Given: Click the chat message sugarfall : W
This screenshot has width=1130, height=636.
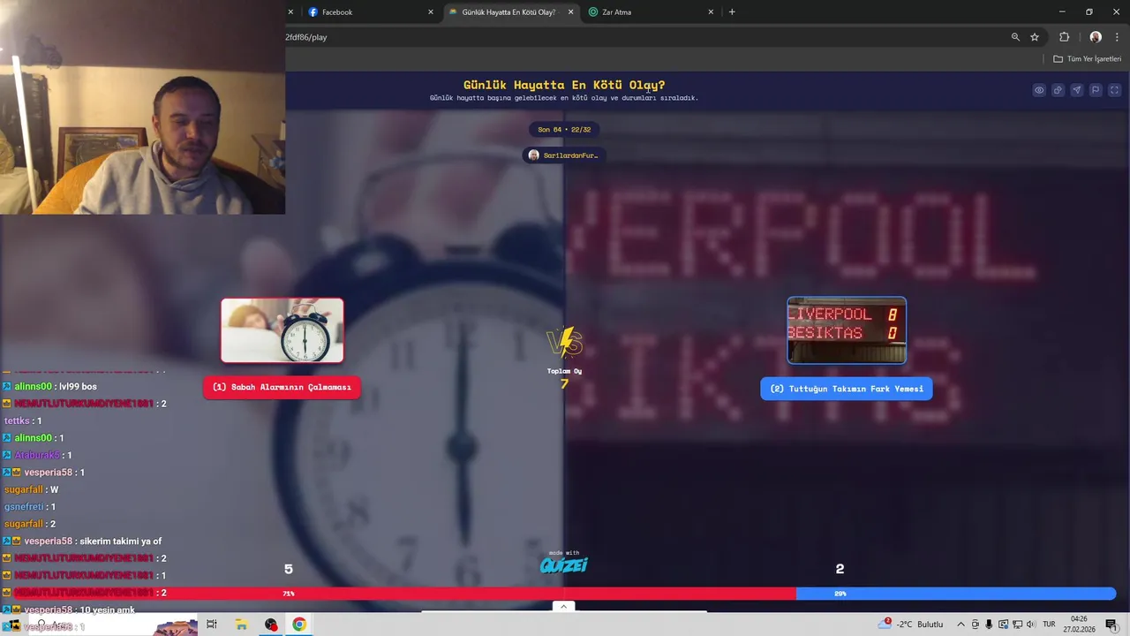Looking at the screenshot, I should (x=31, y=489).
